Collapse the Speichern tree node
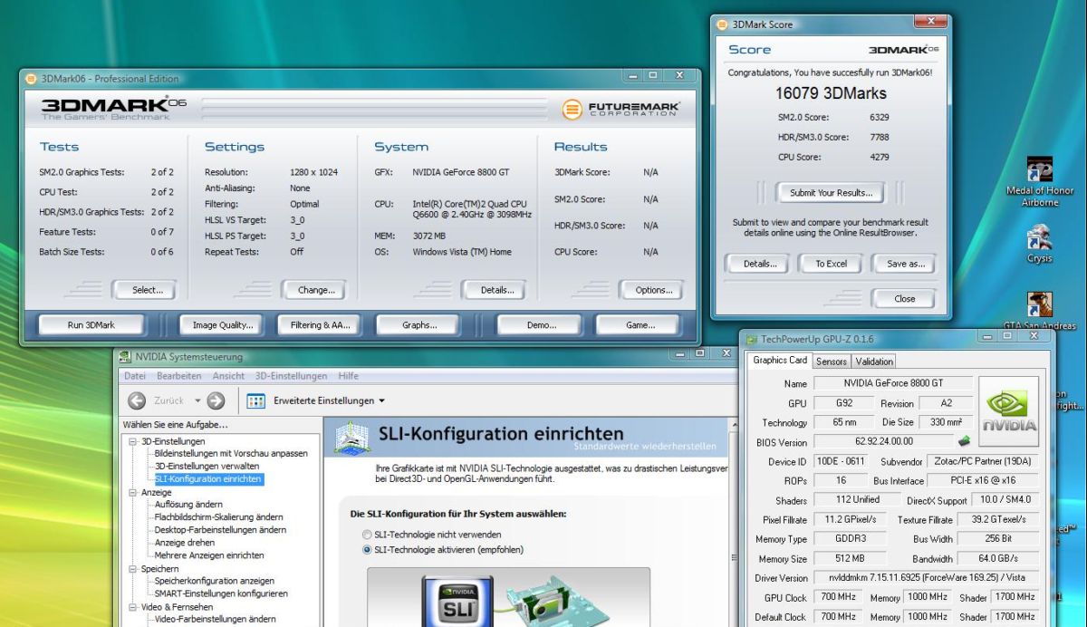1087x627 pixels. pyautogui.click(x=132, y=569)
